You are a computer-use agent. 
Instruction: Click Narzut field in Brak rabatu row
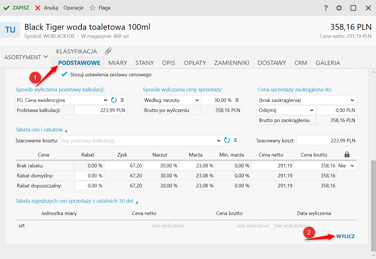click(x=161, y=166)
